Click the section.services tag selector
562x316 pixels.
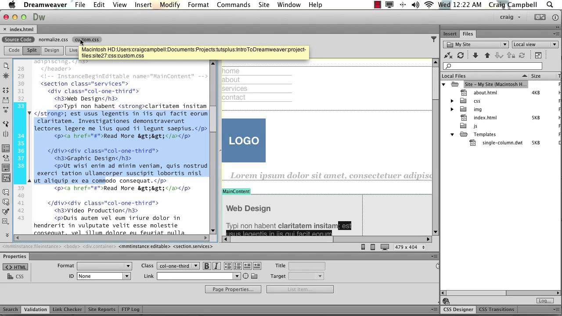pos(193,246)
